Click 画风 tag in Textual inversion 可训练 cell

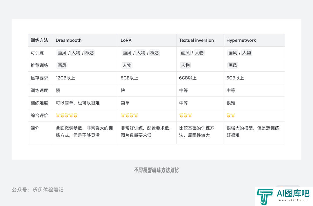[185, 53]
